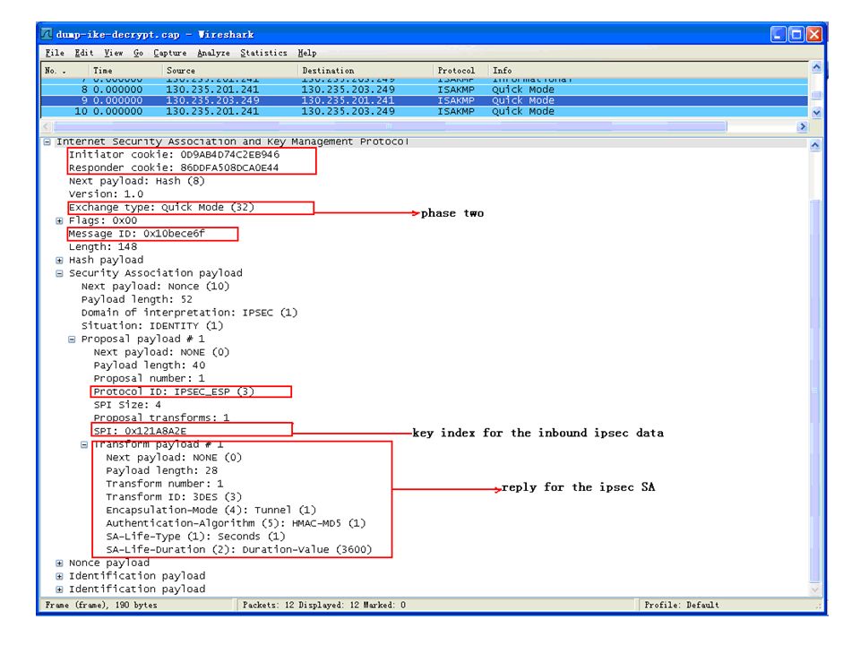Open the File menu
Viewport: 860px width, 645px height.
[x=55, y=53]
